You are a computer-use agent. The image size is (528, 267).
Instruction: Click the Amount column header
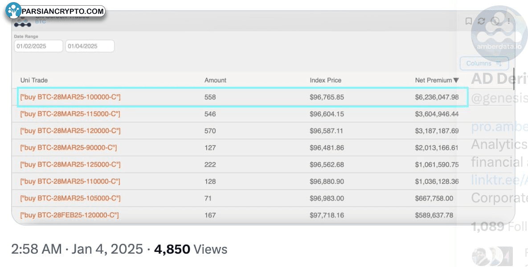(215, 80)
